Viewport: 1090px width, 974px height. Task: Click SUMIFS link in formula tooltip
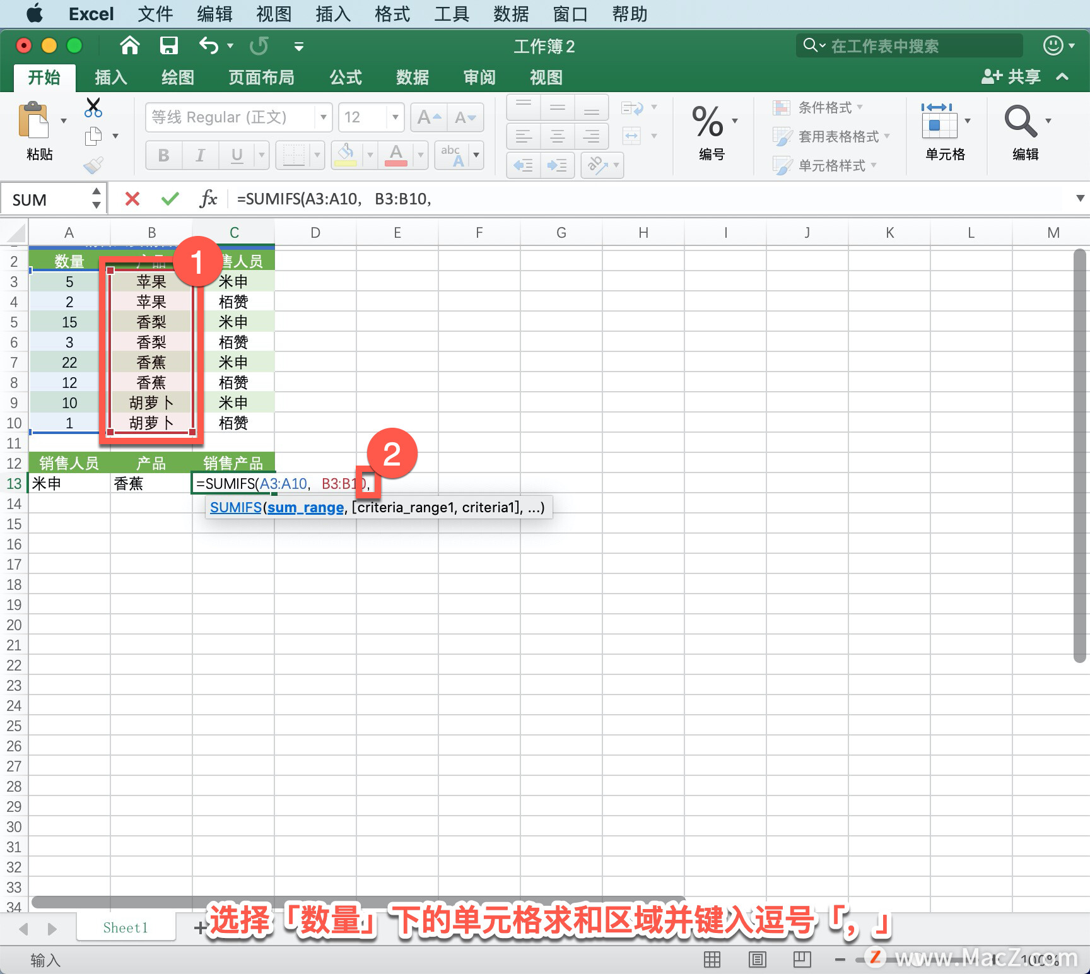[x=236, y=507]
